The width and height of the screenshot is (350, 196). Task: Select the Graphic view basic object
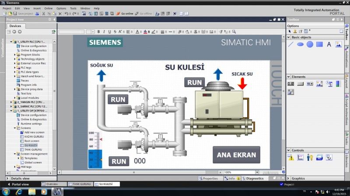[339, 44]
